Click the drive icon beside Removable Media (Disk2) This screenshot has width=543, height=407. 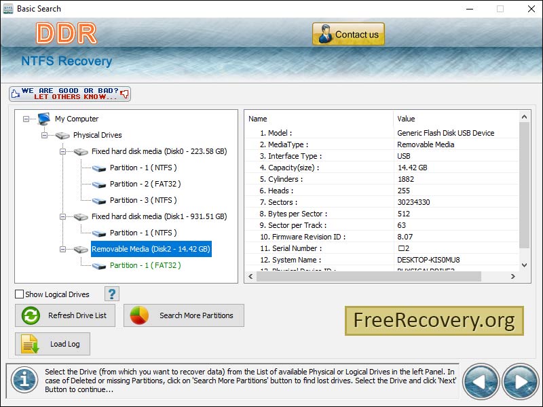[80, 249]
